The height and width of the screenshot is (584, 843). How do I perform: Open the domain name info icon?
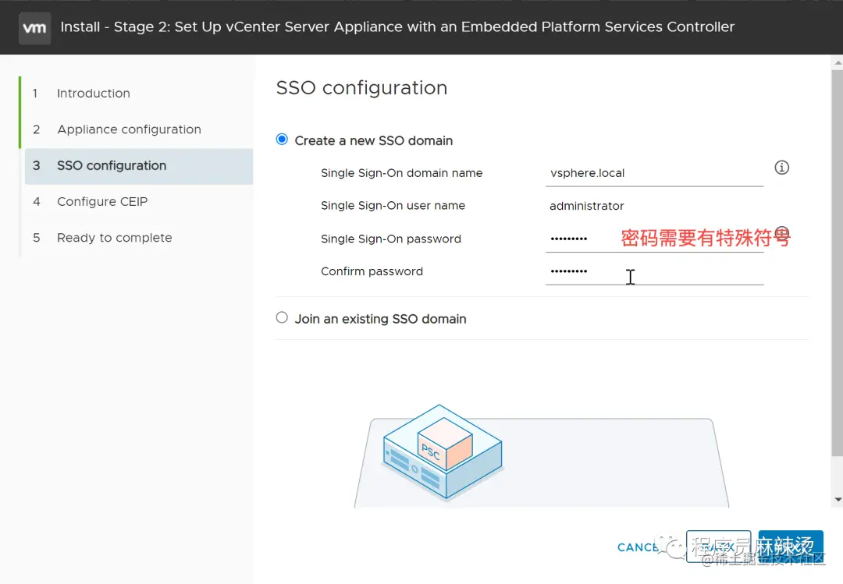point(781,168)
